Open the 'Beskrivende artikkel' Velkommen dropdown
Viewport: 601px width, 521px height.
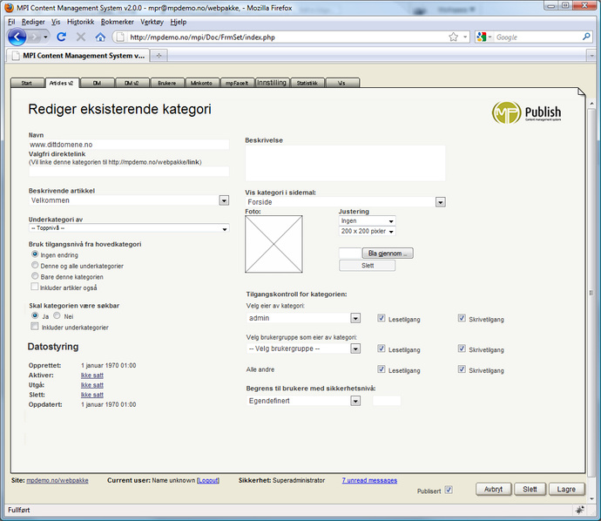[224, 200]
